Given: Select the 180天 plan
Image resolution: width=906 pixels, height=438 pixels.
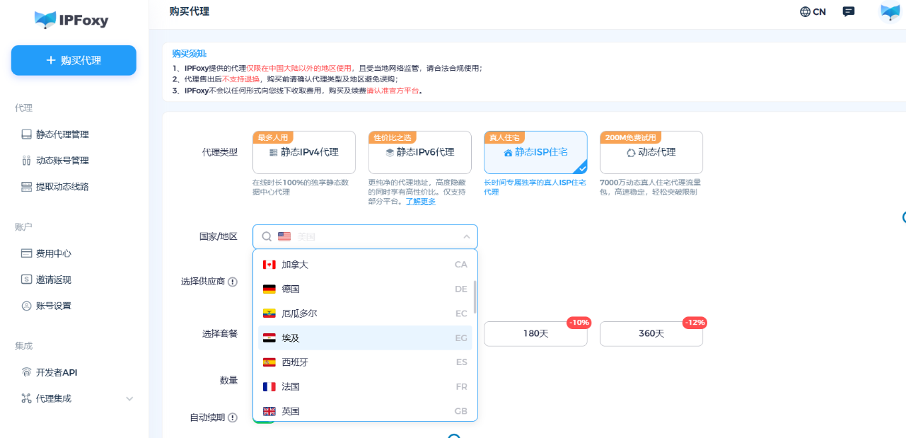Looking at the screenshot, I should [535, 333].
